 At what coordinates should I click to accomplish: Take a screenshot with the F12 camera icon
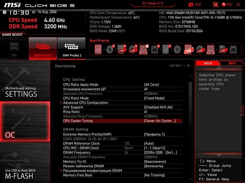pyautogui.click(x=191, y=5)
